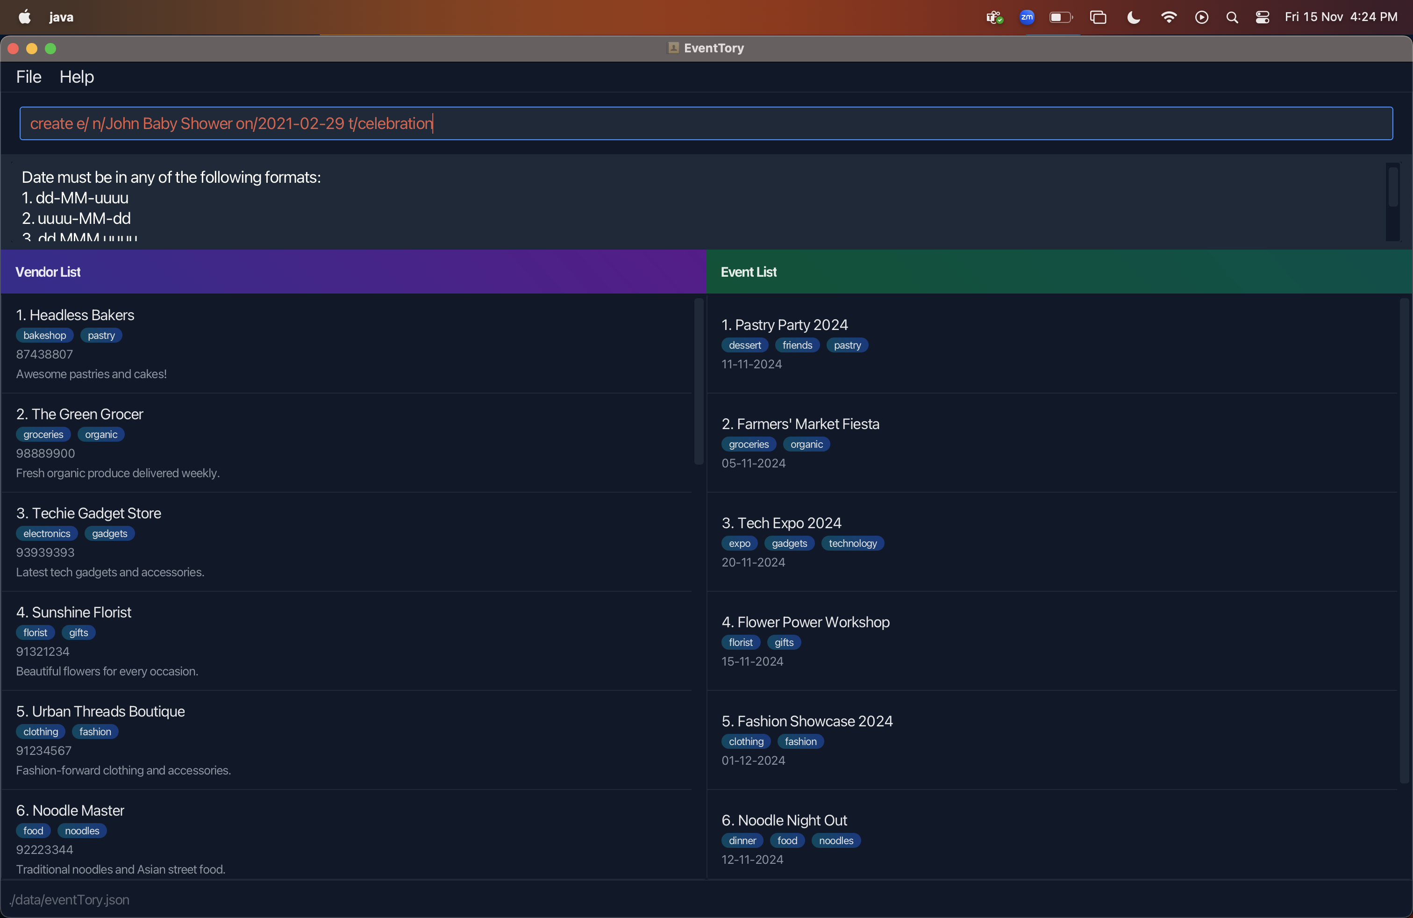Click the Zoom icon in menu bar
Viewport: 1413px width, 918px height.
click(x=1027, y=17)
